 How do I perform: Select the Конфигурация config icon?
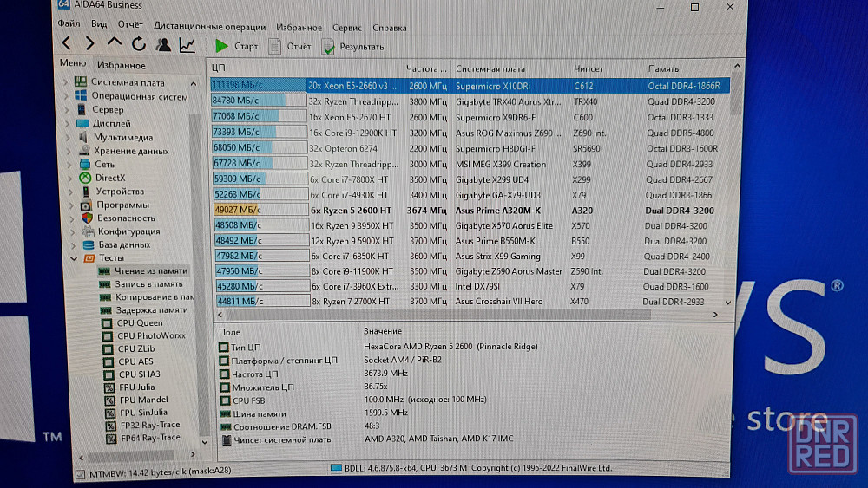(88, 231)
